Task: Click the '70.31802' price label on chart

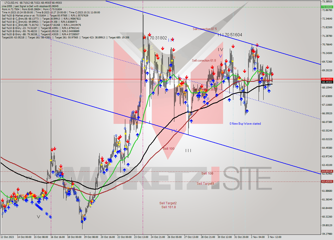Action: (x=158, y=38)
